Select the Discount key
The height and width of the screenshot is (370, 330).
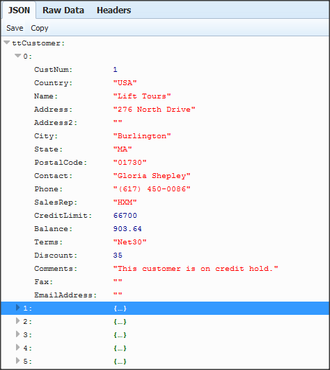coord(56,256)
